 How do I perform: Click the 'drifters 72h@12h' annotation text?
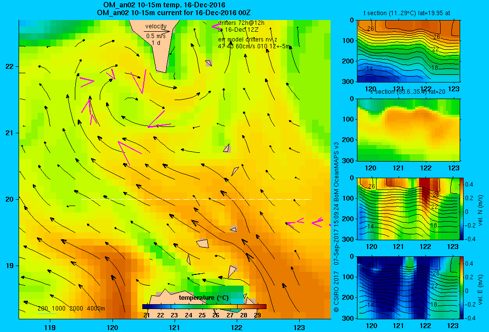[242, 23]
